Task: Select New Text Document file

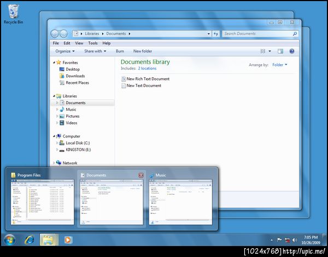Action: pyautogui.click(x=141, y=85)
